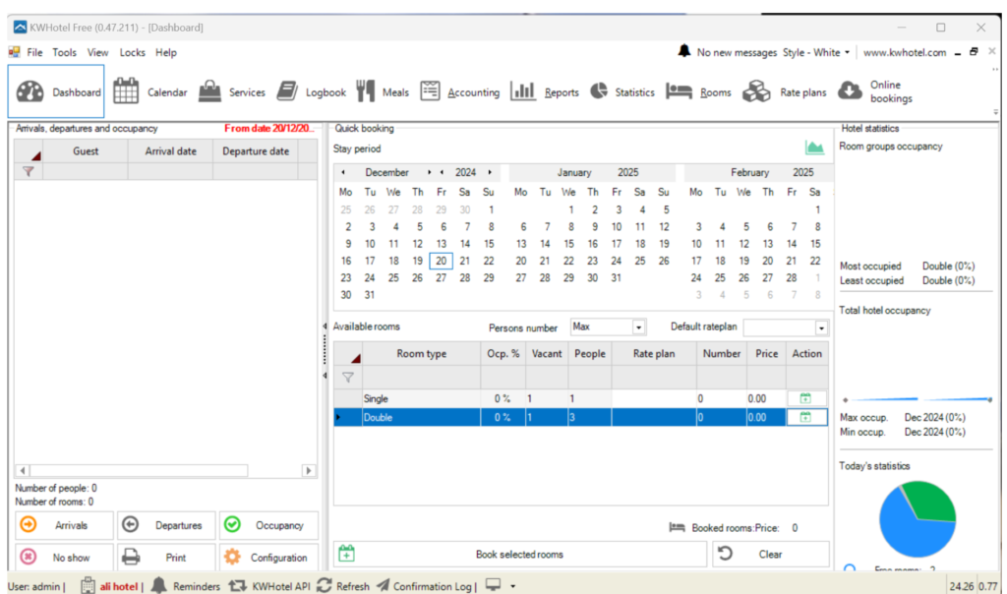Click the book action icon in Single row
Viewport: 1007px width, 594px height.
coord(805,398)
